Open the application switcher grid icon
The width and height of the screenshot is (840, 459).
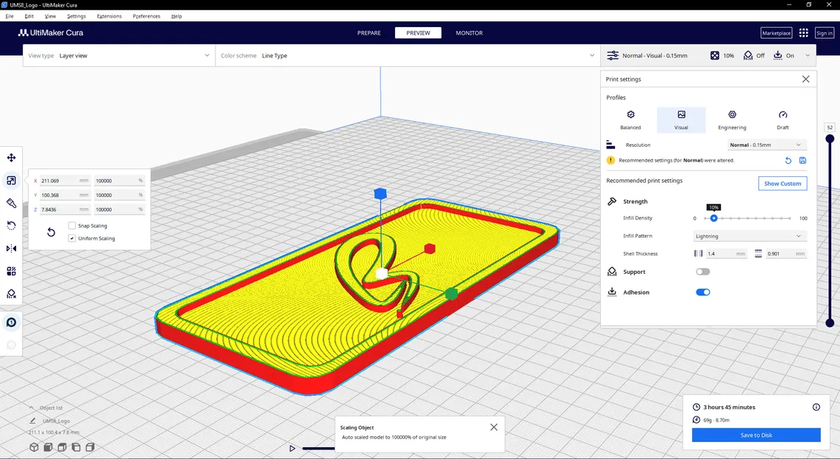(x=803, y=33)
